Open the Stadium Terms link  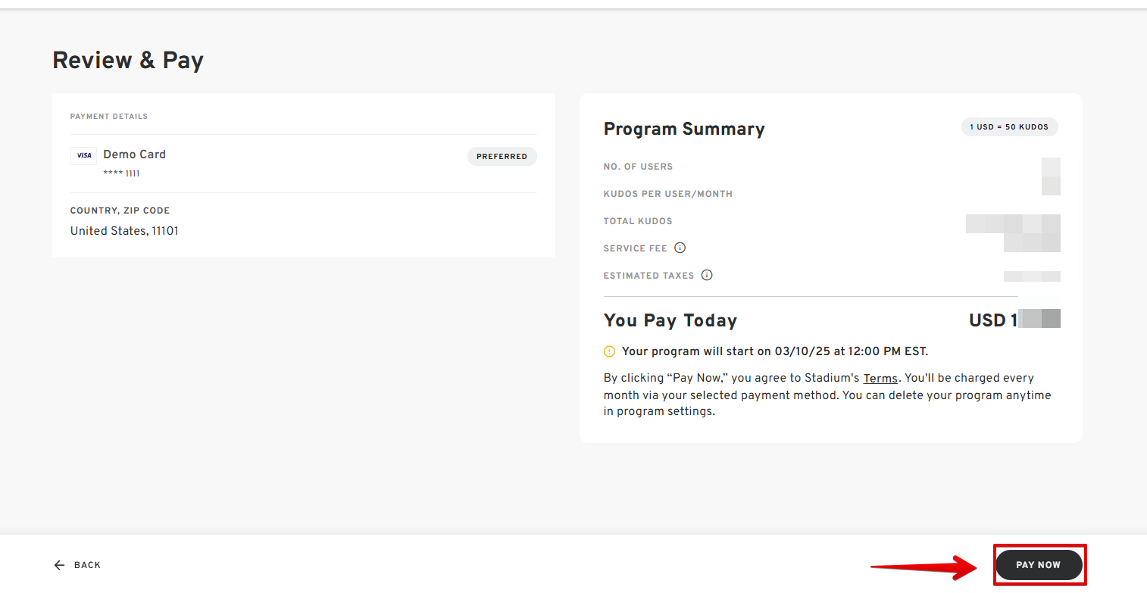pyautogui.click(x=880, y=379)
